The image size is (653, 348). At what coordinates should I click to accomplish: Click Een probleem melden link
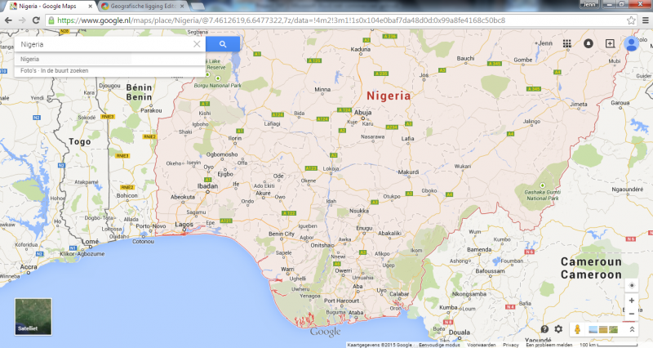click(x=549, y=345)
